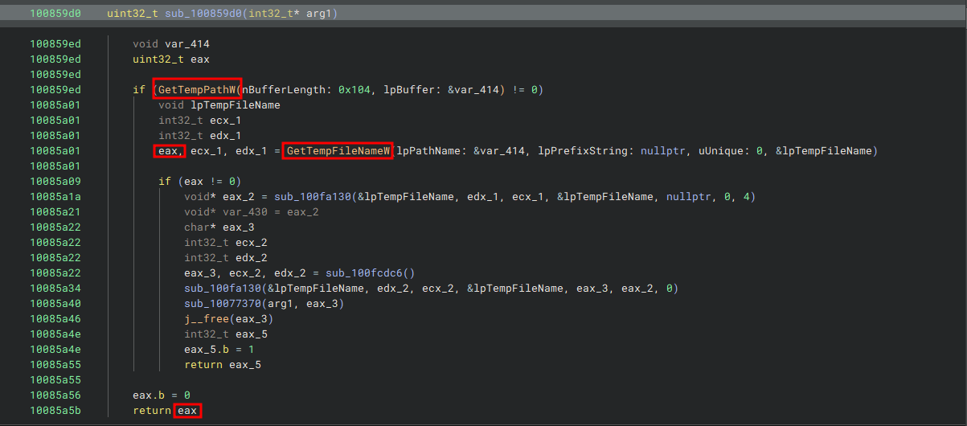Click address 10085a56 in the gutter
This screenshot has height=426, width=967.
click(x=55, y=395)
